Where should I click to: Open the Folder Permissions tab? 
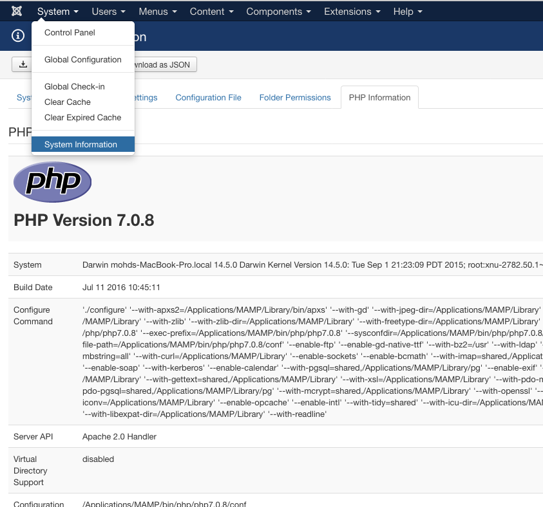295,98
